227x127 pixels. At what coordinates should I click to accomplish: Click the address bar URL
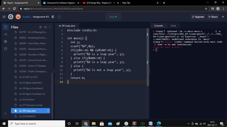click(x=53, y=9)
